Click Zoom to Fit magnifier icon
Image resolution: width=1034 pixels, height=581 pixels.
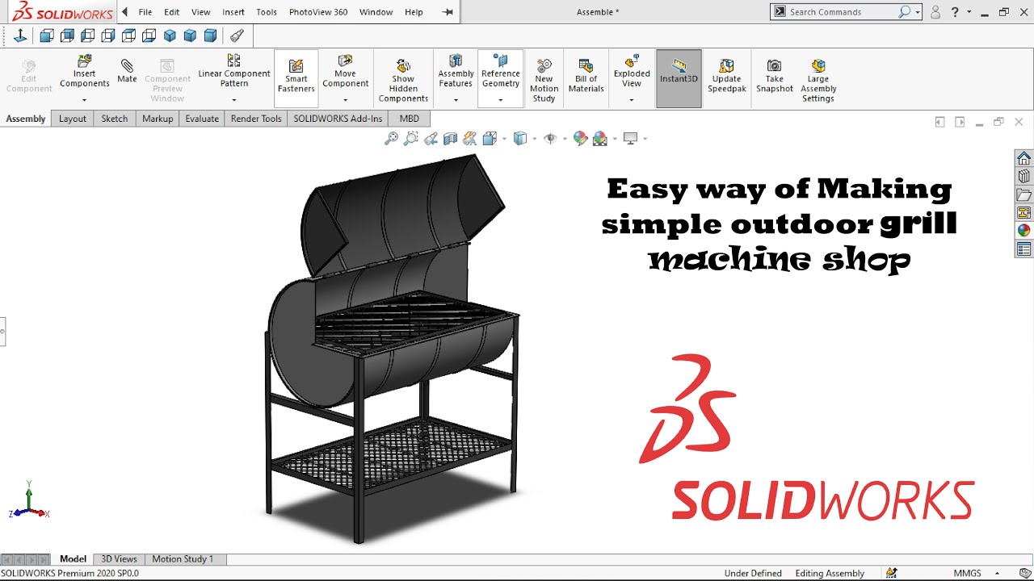point(391,139)
